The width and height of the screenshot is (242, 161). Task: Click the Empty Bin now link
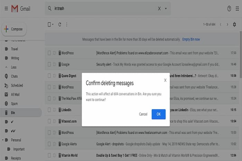[x=191, y=39]
